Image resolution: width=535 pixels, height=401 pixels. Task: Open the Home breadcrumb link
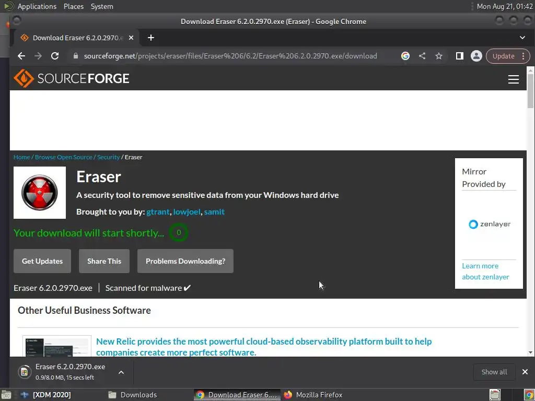pyautogui.click(x=21, y=157)
